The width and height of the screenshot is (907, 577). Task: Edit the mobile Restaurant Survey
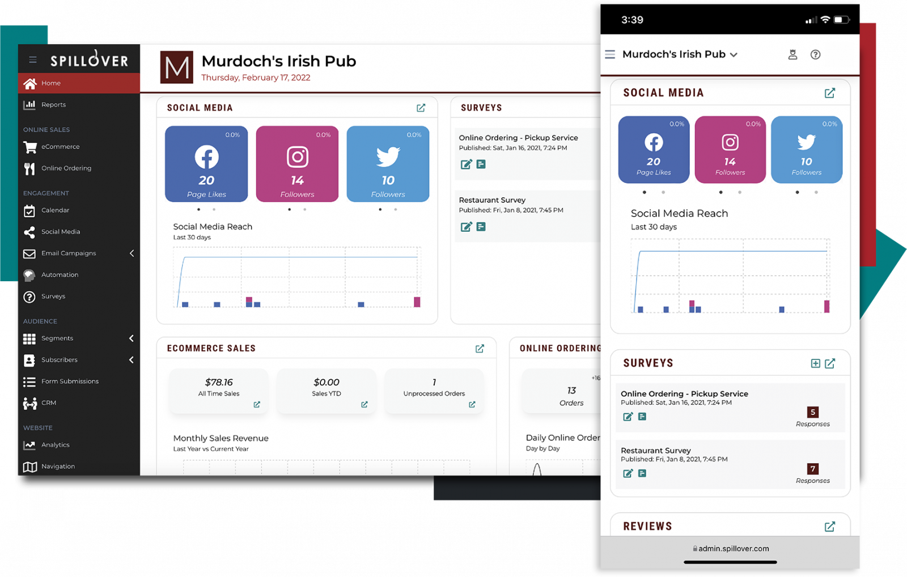click(628, 473)
